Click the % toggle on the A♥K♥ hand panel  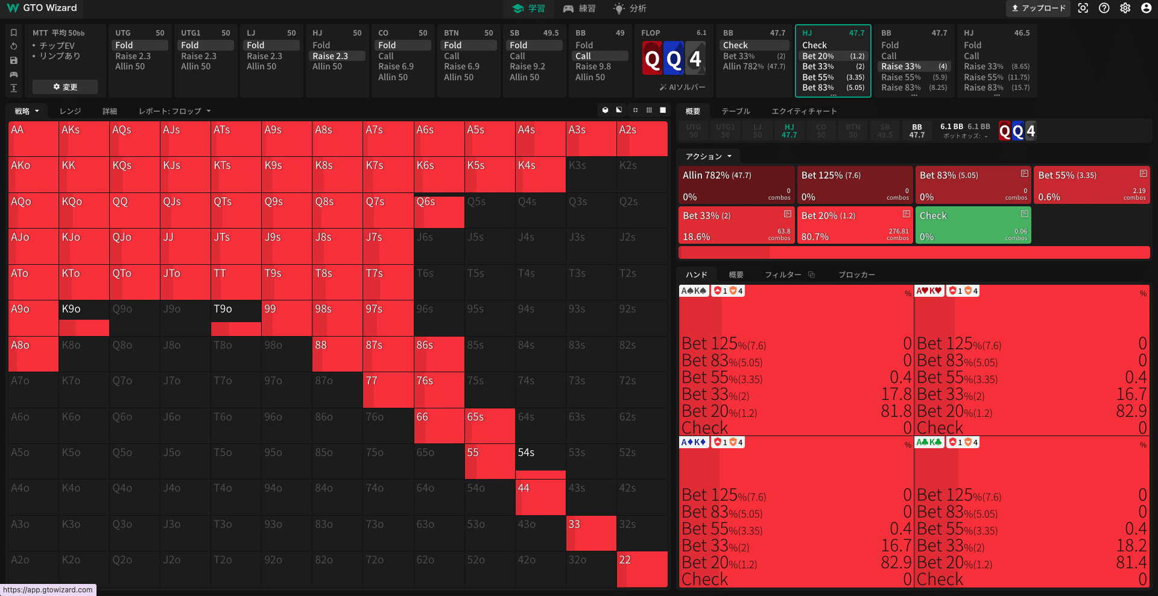(1142, 294)
